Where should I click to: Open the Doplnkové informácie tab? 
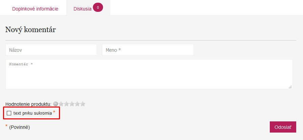tap(35, 9)
